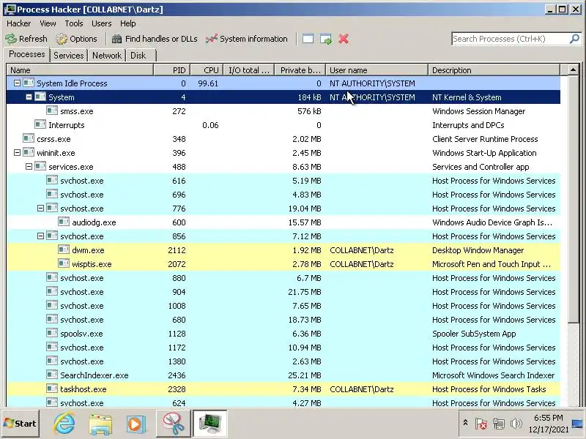Open Windows Media Player taskbar icon

tap(136, 424)
